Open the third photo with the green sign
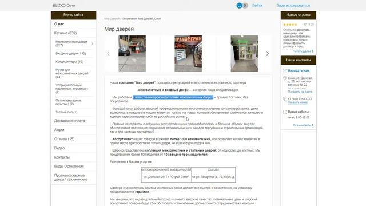 [244, 54]
